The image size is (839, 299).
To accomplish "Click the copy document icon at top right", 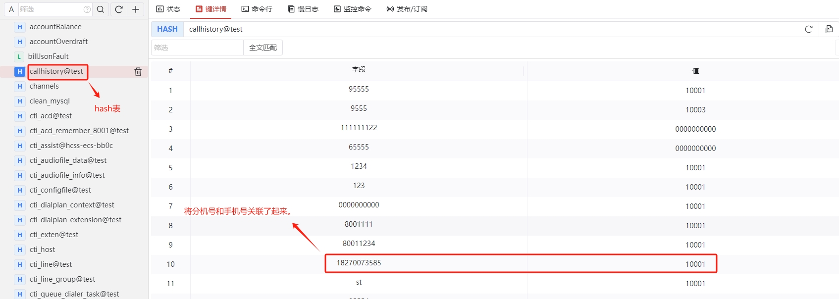I will (x=829, y=29).
